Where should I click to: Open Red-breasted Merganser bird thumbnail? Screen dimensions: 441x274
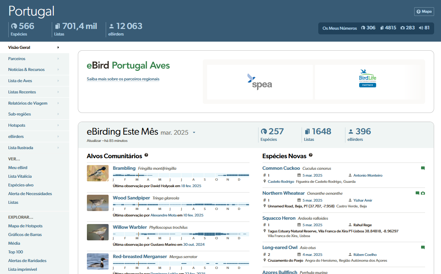tap(98, 261)
